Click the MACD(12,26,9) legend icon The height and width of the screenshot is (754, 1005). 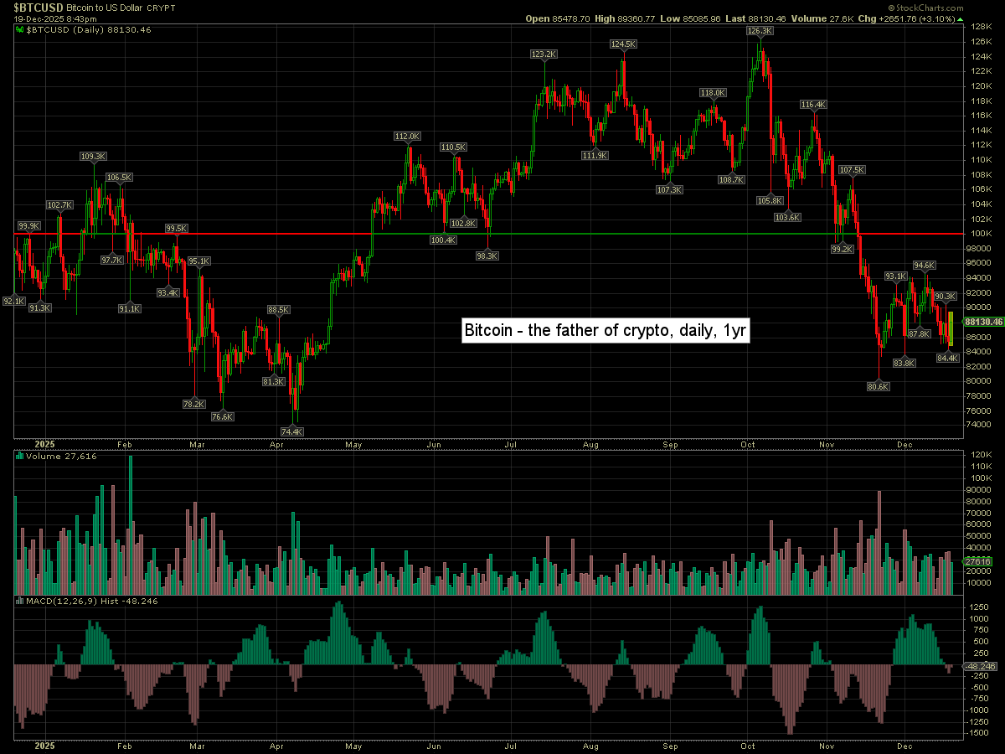pos(21,601)
